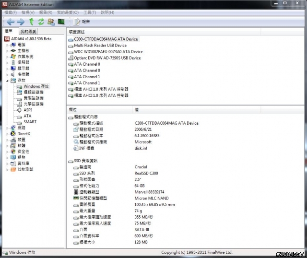
Task: Open the 檢視(V) menu
Action: coord(28,12)
